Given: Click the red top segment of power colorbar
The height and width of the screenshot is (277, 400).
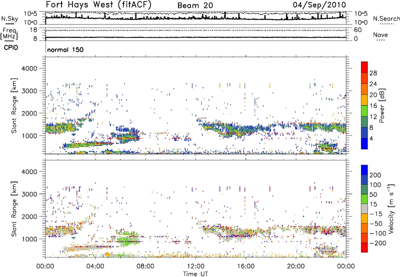Looking at the screenshot, I should click(364, 67).
